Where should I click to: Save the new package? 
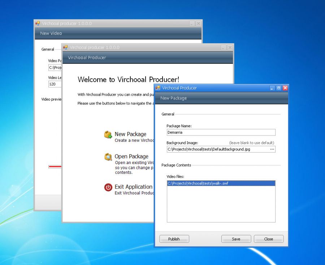pyautogui.click(x=236, y=239)
